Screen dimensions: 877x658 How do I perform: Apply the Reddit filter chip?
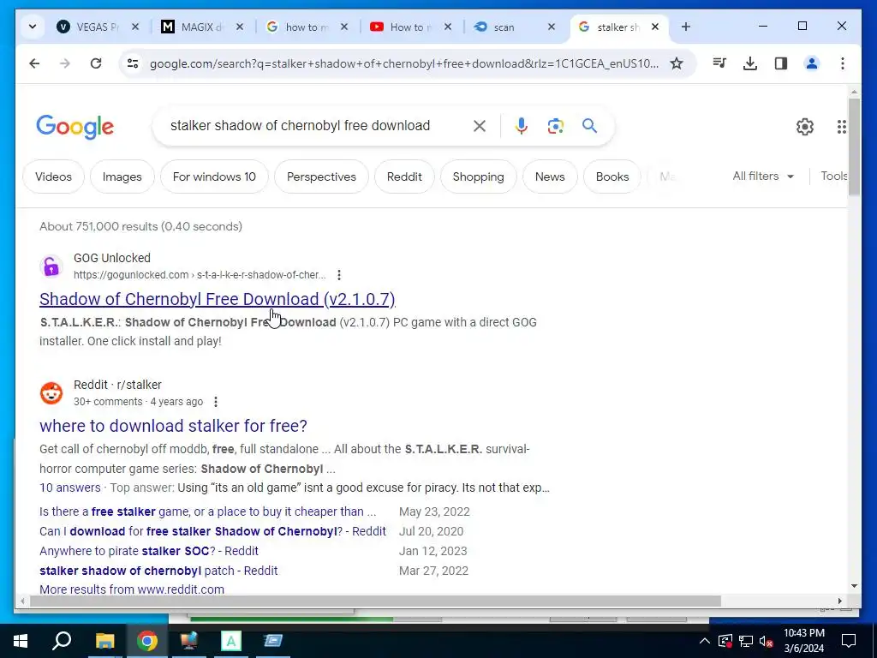click(x=404, y=176)
